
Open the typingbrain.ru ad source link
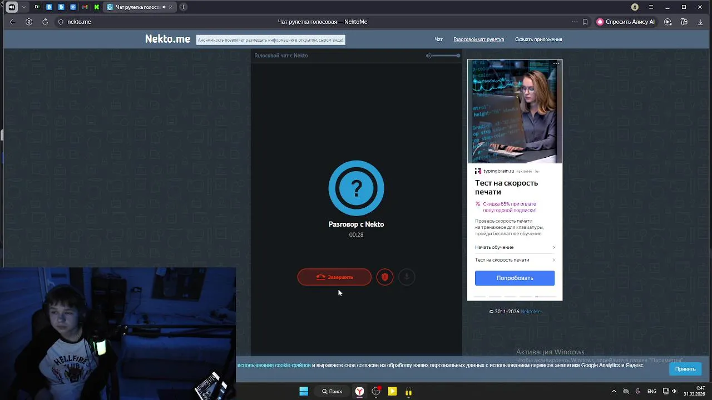(498, 171)
